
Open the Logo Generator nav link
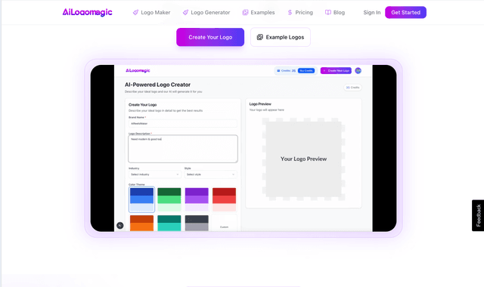pyautogui.click(x=206, y=12)
